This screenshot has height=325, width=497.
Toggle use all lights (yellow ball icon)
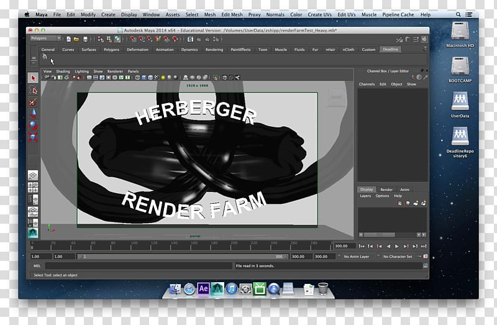pos(163,77)
